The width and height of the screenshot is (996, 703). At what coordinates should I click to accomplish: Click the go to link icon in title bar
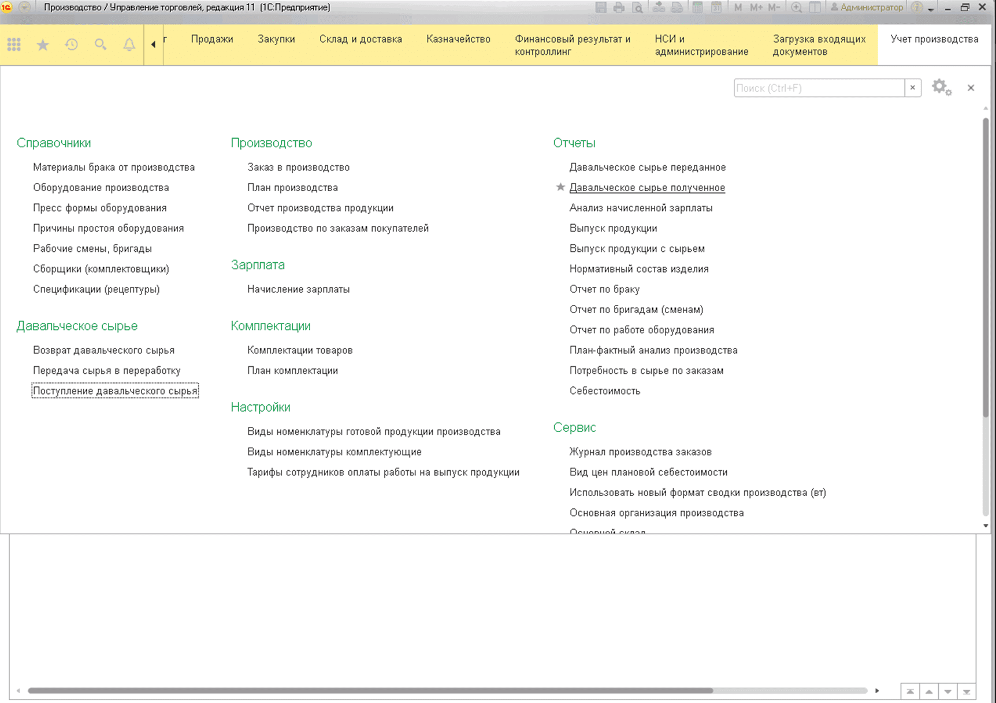(x=677, y=8)
